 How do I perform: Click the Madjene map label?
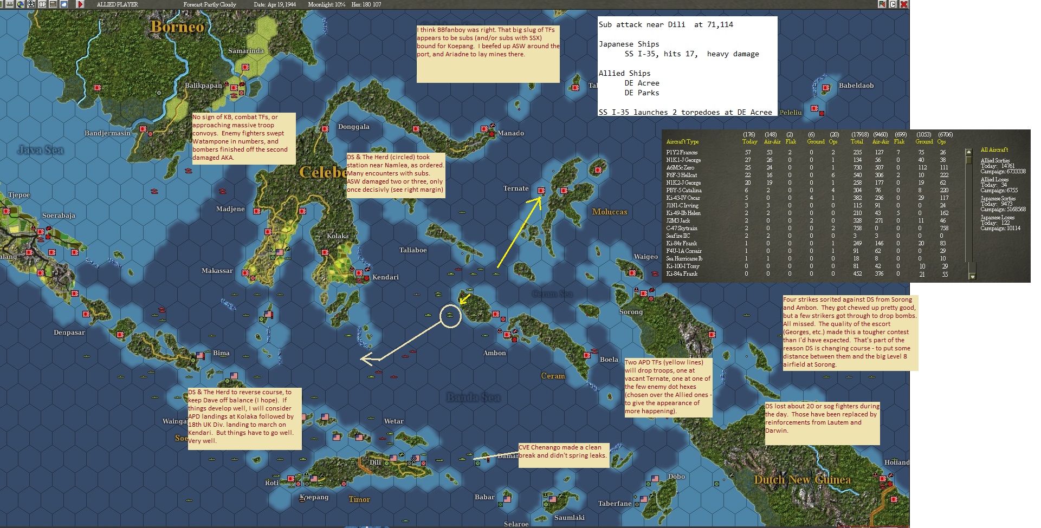click(230, 209)
